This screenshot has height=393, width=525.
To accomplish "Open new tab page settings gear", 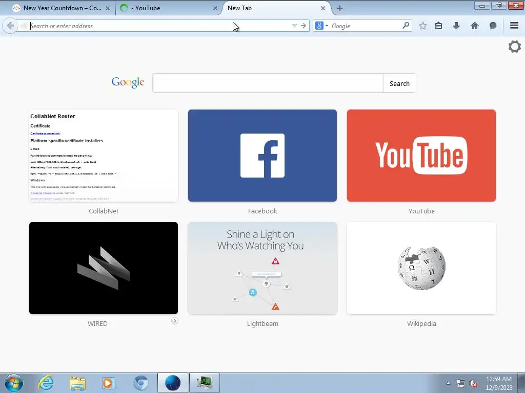I will point(515,47).
